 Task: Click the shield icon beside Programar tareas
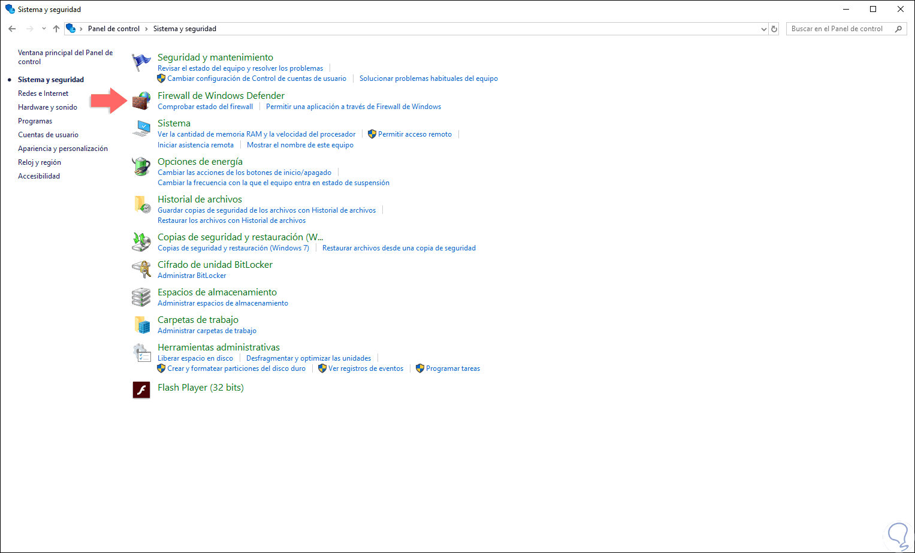[x=420, y=368]
